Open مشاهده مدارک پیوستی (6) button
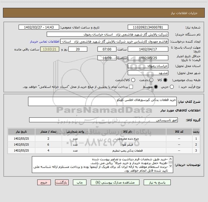The height and width of the screenshot is (202, 208). [x=115, y=182]
